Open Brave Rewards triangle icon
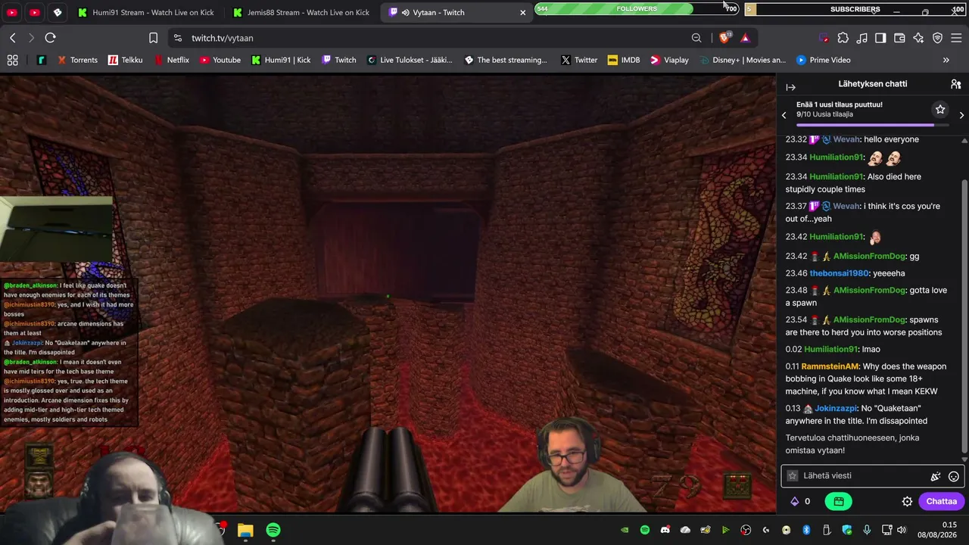 [x=745, y=38]
